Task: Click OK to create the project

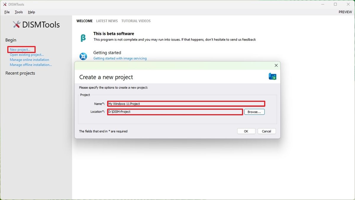Action: tap(246, 131)
